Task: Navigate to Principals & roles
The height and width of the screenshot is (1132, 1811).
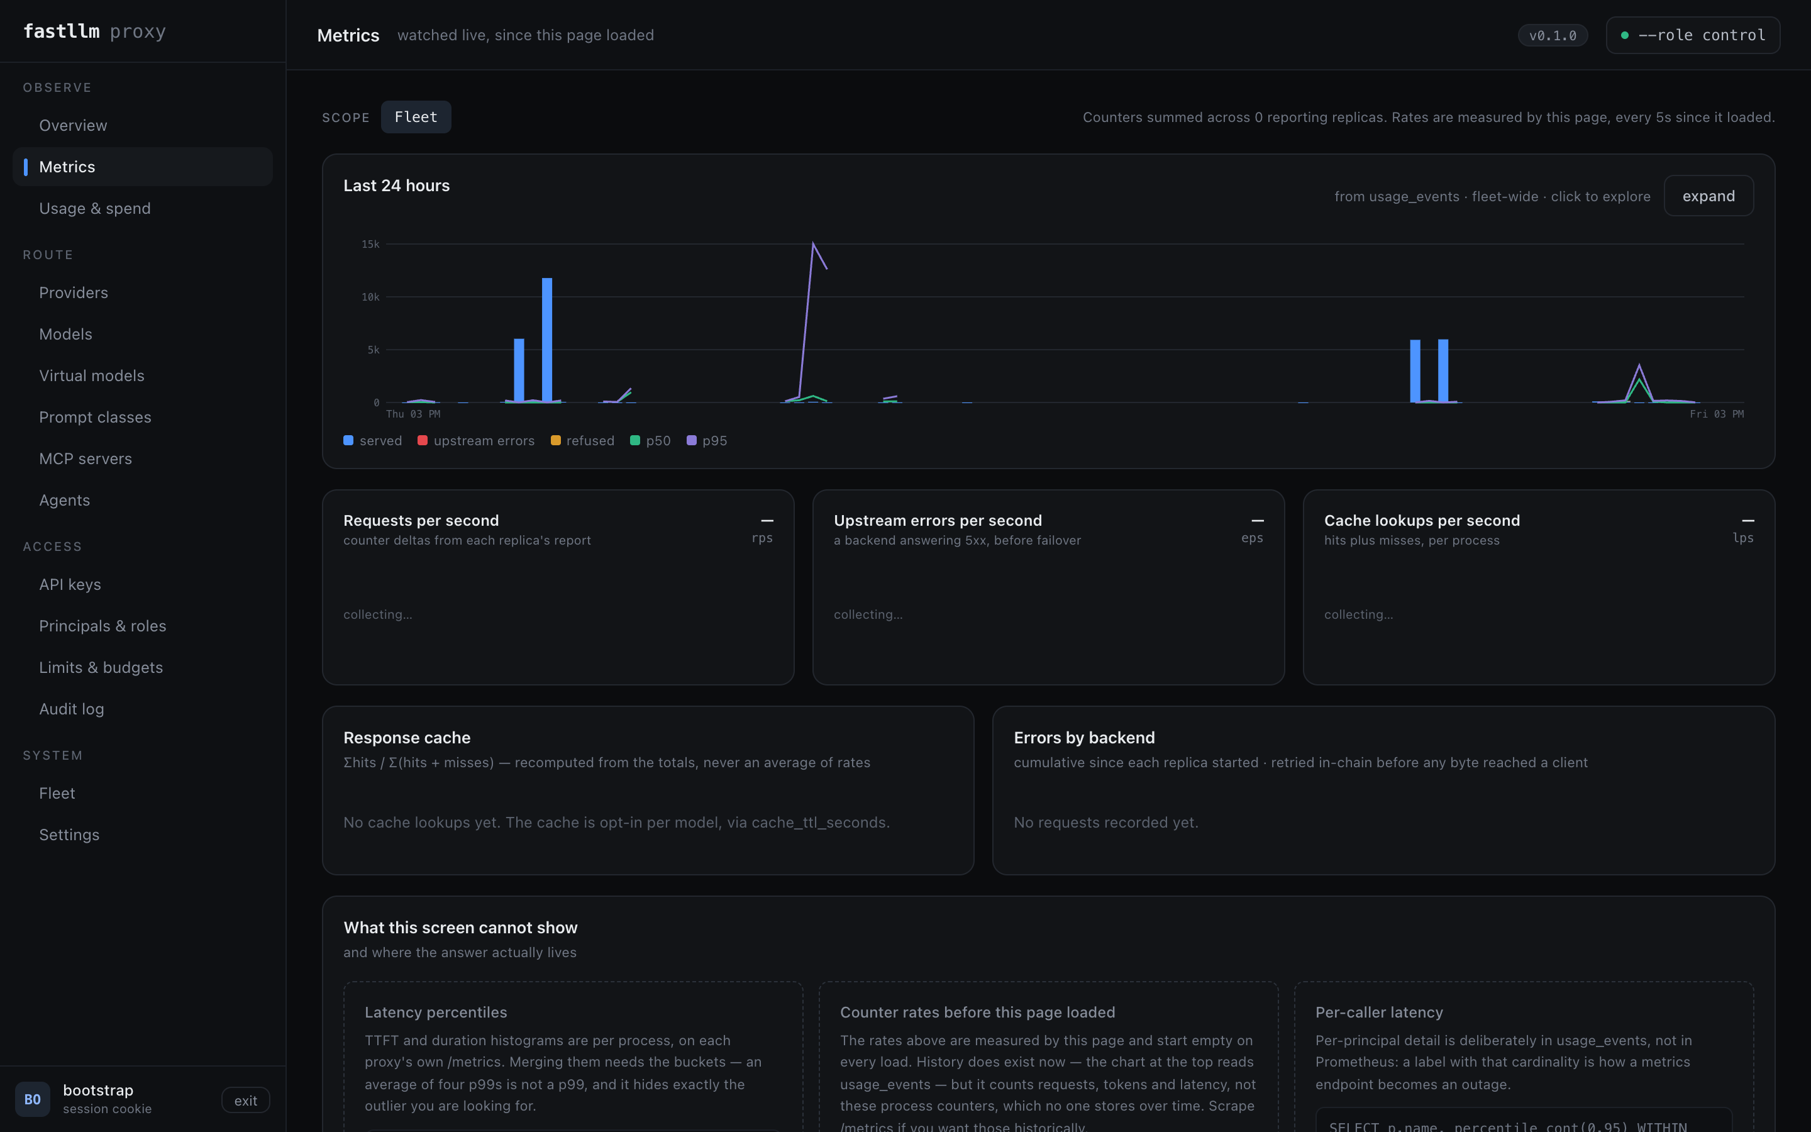Action: [x=142, y=626]
